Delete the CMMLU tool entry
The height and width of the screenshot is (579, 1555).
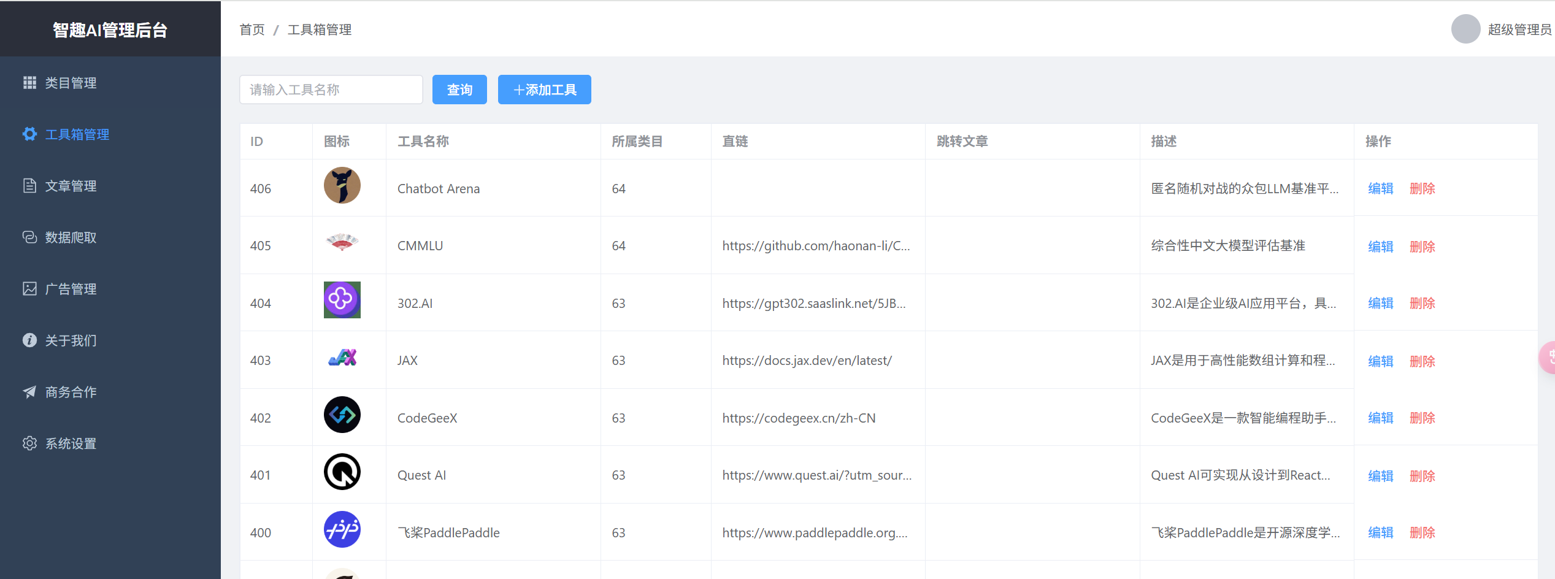(x=1423, y=247)
